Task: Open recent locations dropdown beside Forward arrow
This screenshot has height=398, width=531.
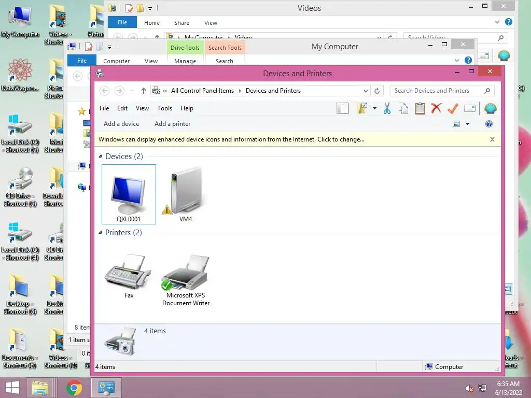Action: (x=132, y=91)
